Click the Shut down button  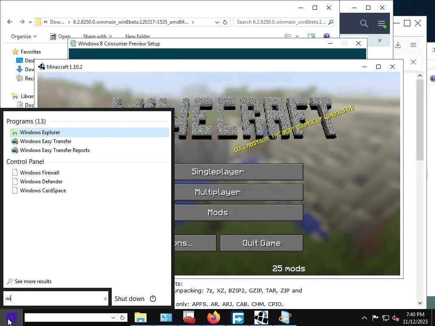point(130,298)
